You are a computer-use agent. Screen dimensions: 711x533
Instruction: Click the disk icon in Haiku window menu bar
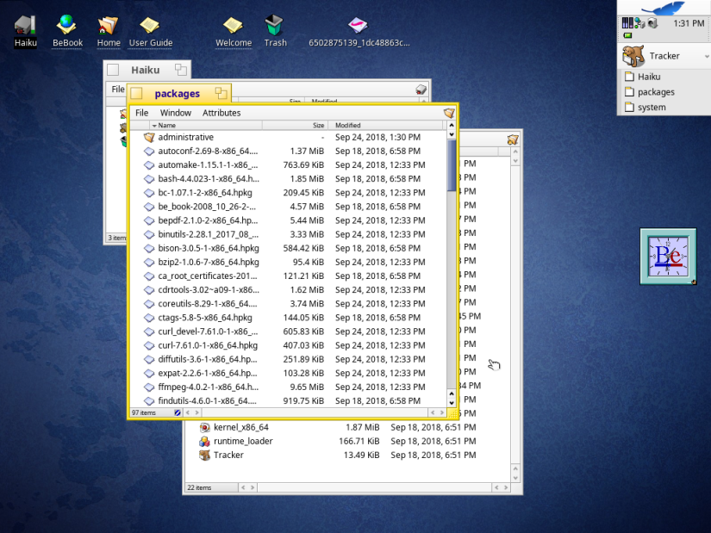tap(421, 90)
